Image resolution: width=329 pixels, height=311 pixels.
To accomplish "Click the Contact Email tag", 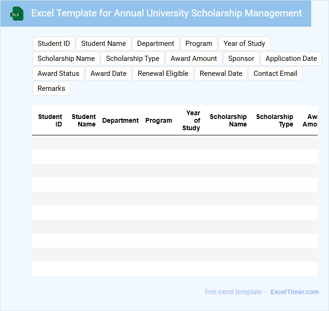I will tap(275, 74).
